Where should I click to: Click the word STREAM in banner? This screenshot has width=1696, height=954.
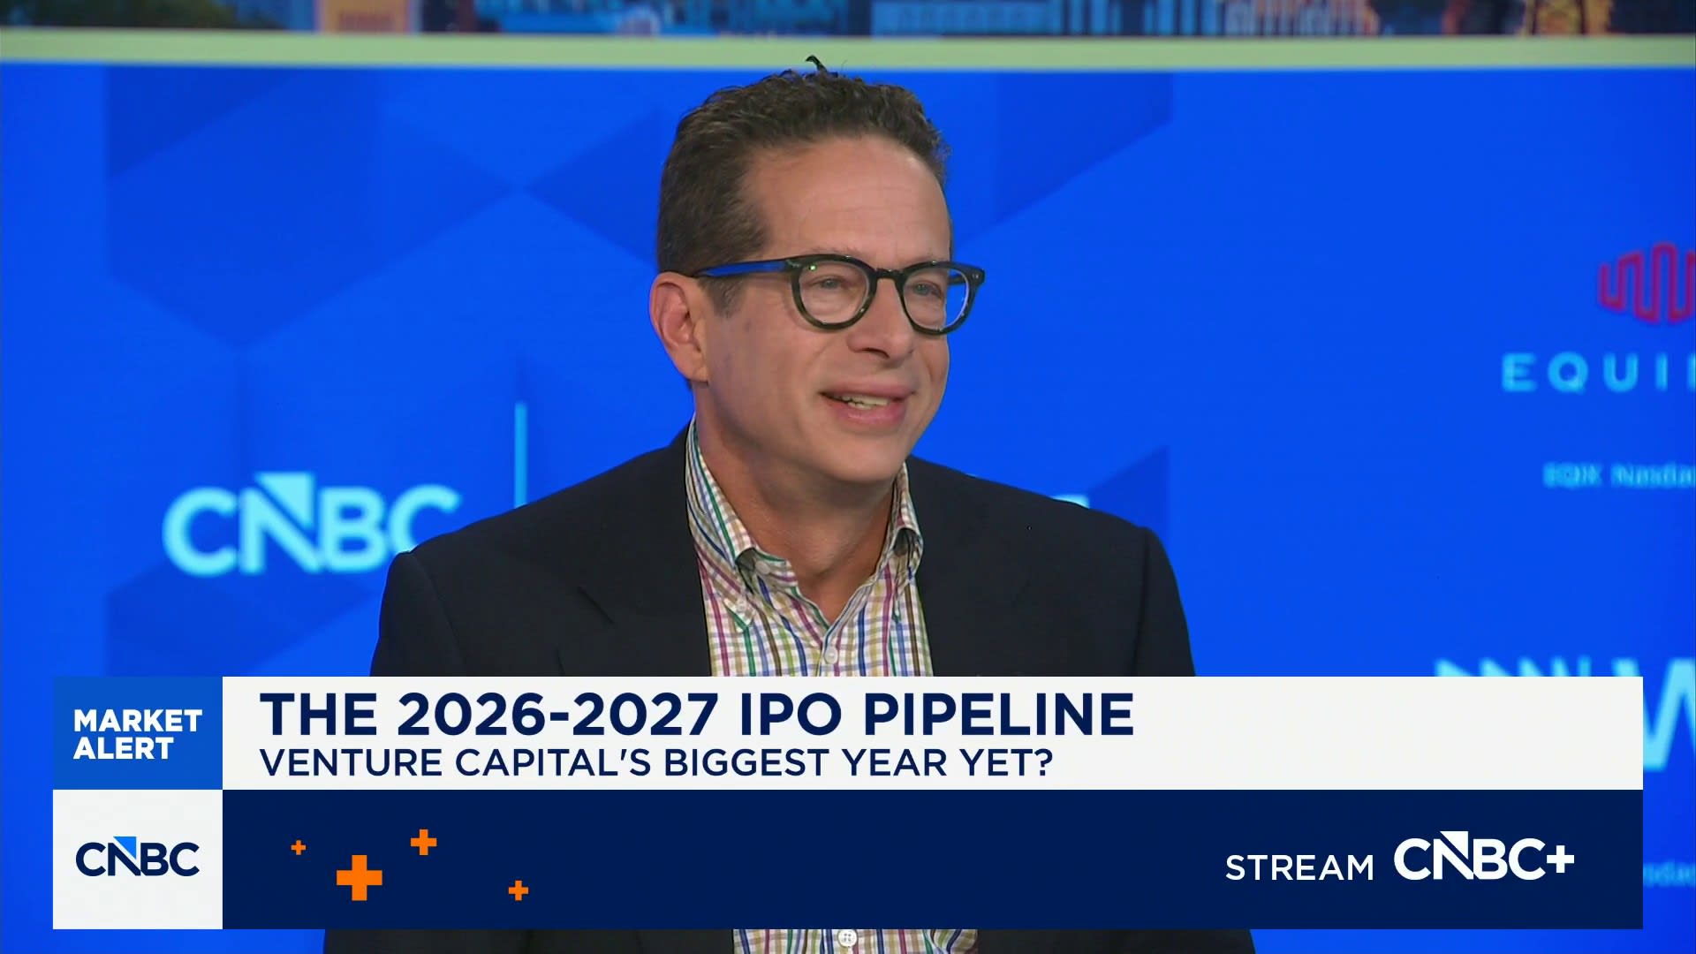1299,867
